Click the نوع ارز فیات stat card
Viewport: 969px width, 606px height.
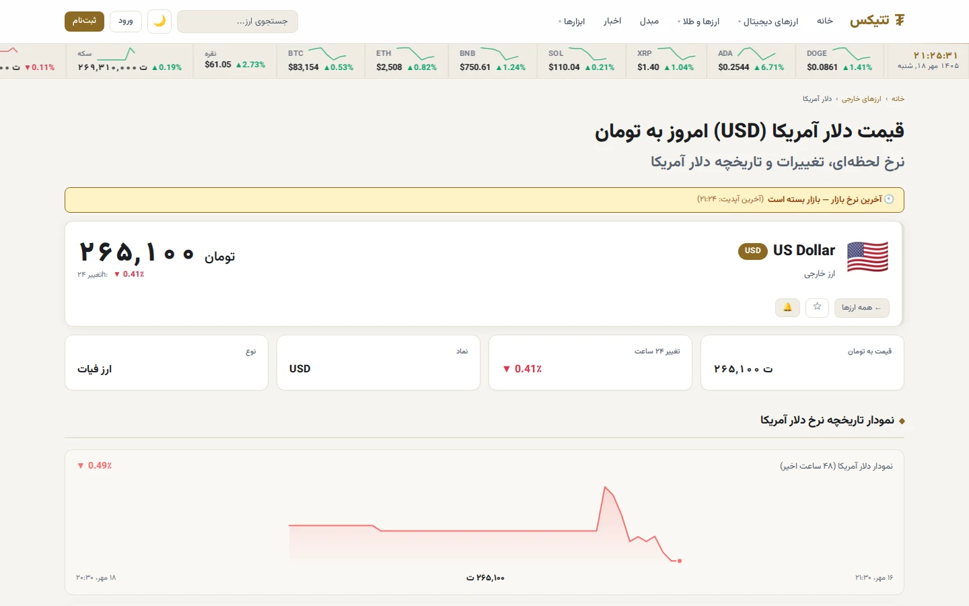(166, 363)
